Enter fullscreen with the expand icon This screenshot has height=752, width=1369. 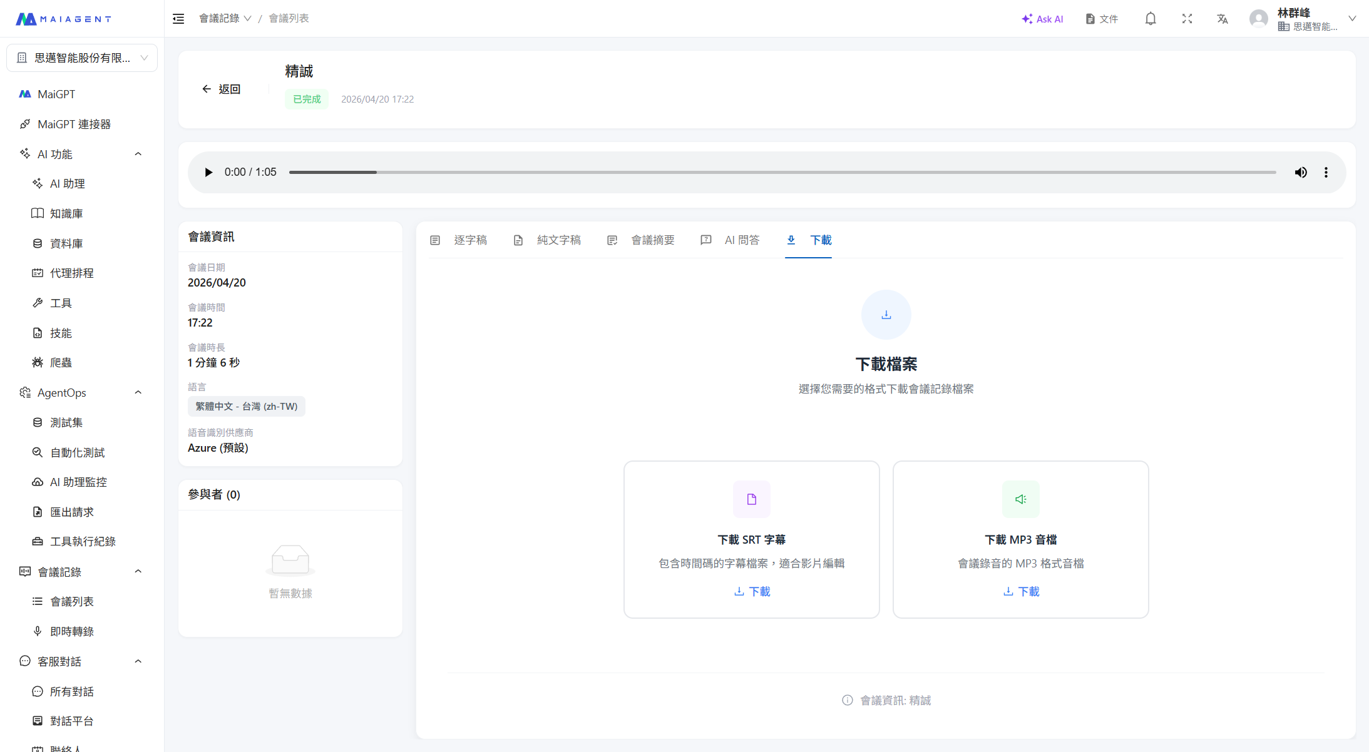1187,19
